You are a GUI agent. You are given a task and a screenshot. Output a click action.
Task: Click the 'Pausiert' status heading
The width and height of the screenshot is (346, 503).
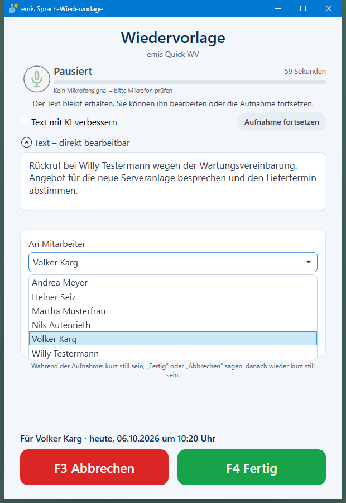point(73,71)
